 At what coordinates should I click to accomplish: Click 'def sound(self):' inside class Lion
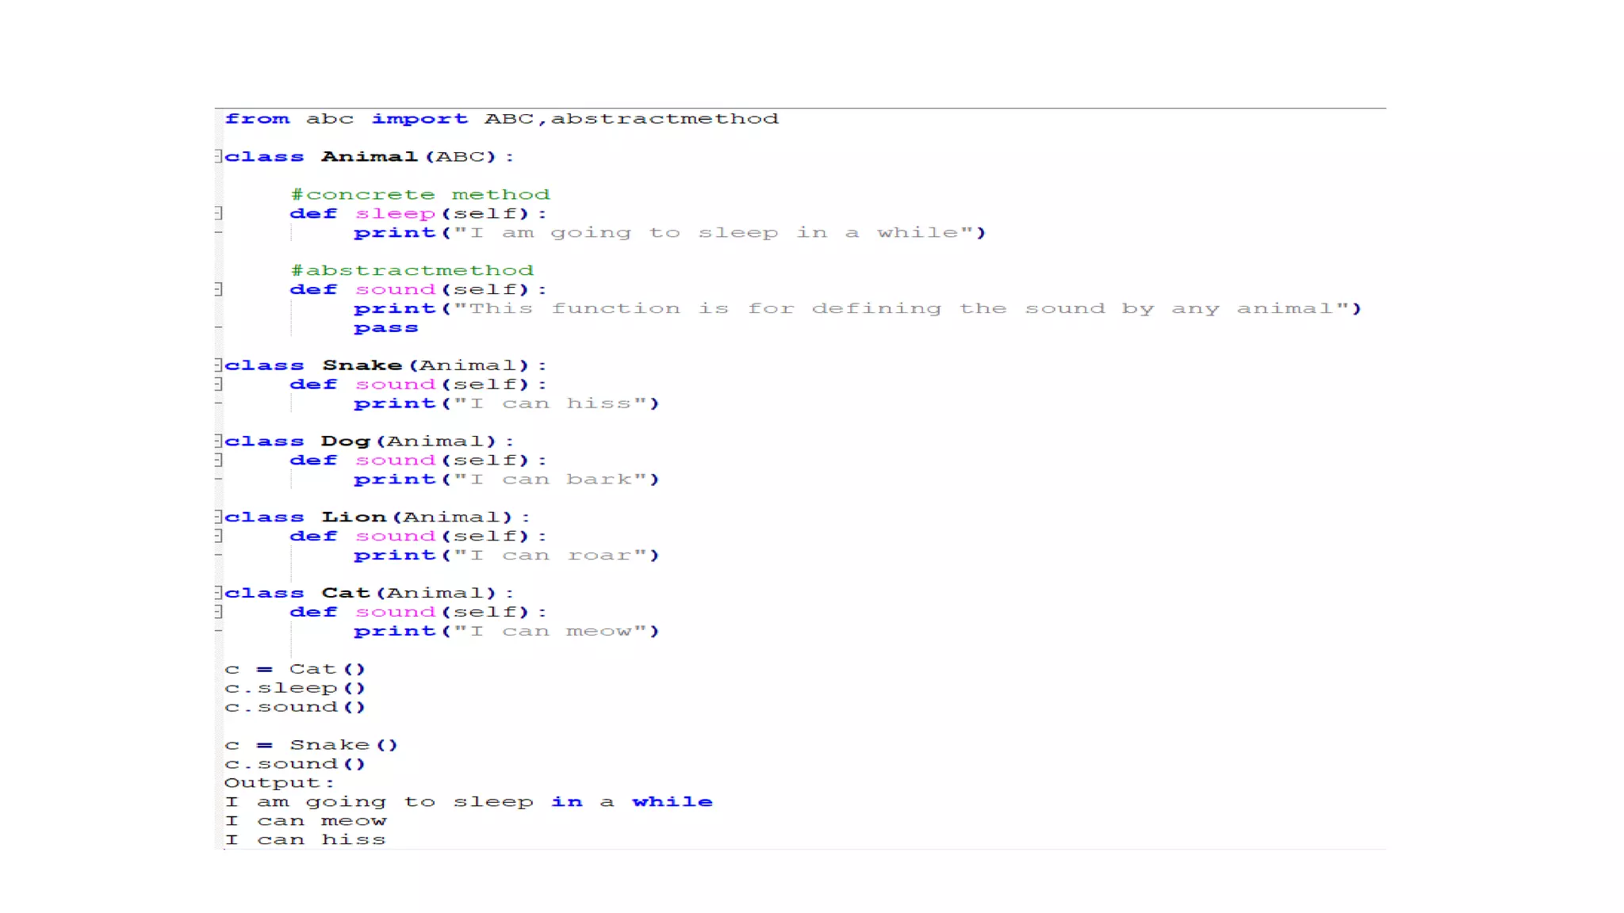[x=418, y=537]
